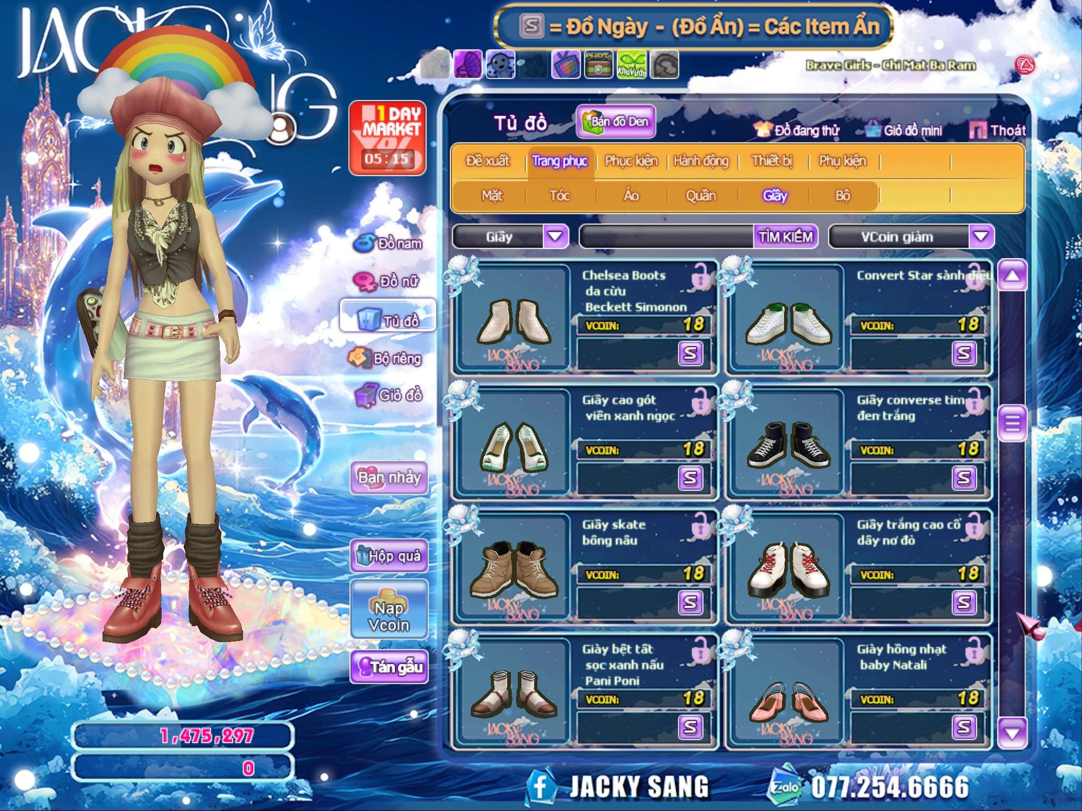
Task: Open the Bán đồ Den button
Action: 616,121
